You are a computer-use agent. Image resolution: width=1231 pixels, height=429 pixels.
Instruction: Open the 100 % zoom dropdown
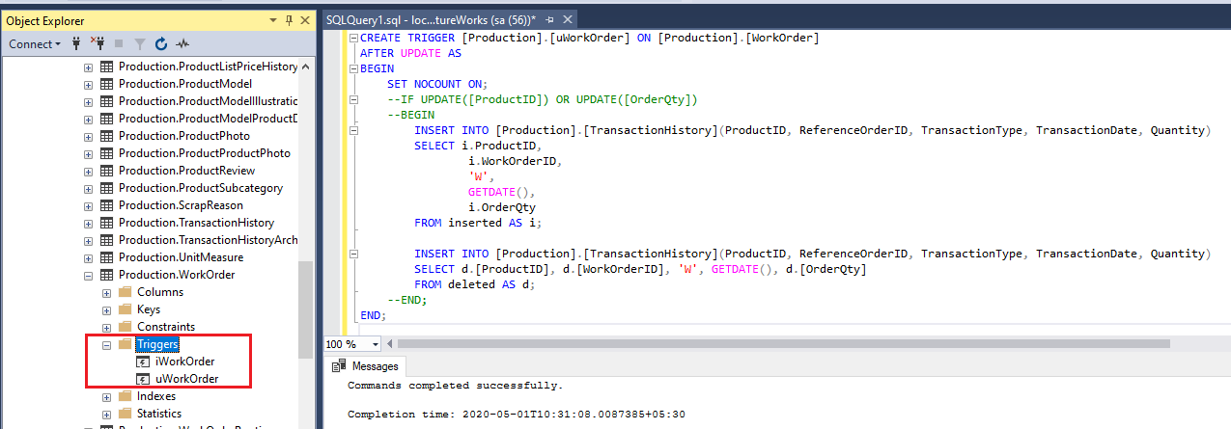pyautogui.click(x=376, y=344)
